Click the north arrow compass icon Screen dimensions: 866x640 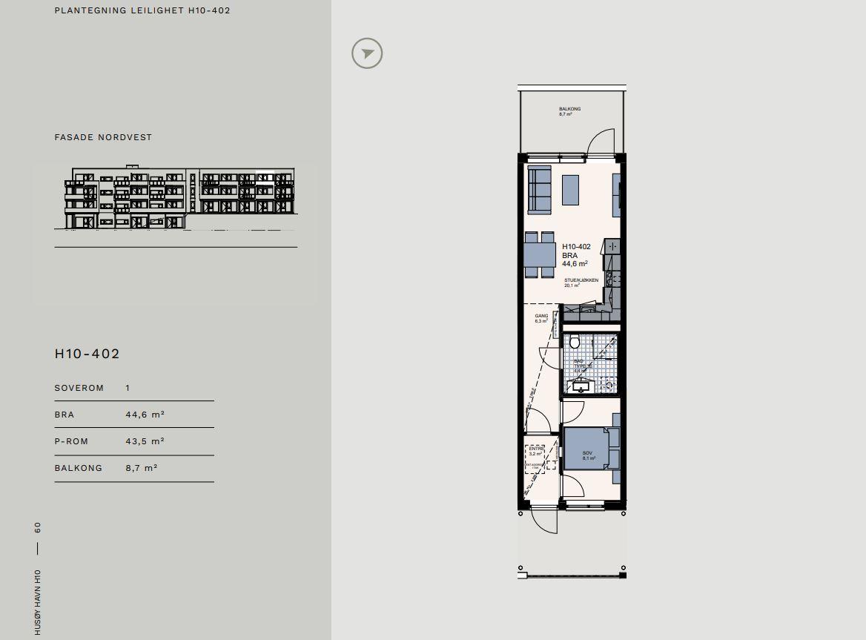click(x=367, y=53)
